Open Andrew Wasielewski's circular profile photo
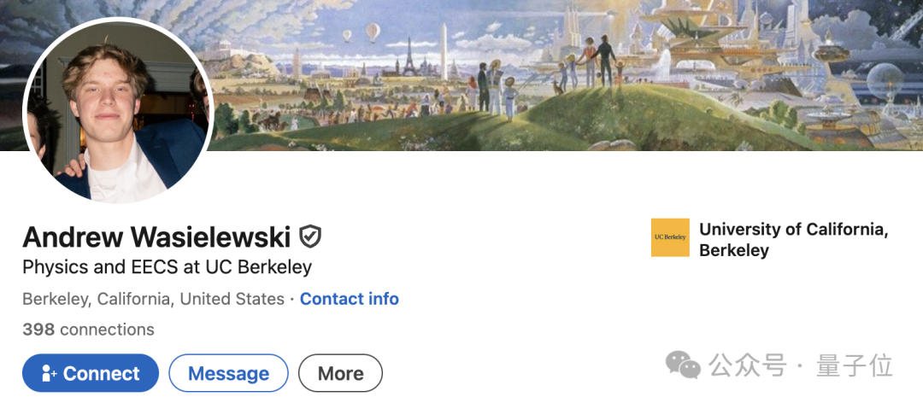The width and height of the screenshot is (923, 403). click(x=118, y=111)
